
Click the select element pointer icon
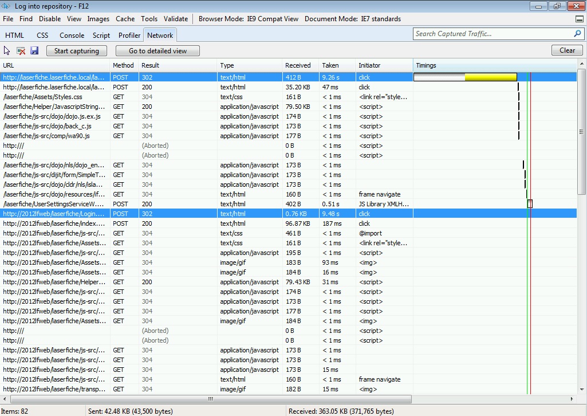pyautogui.click(x=7, y=51)
